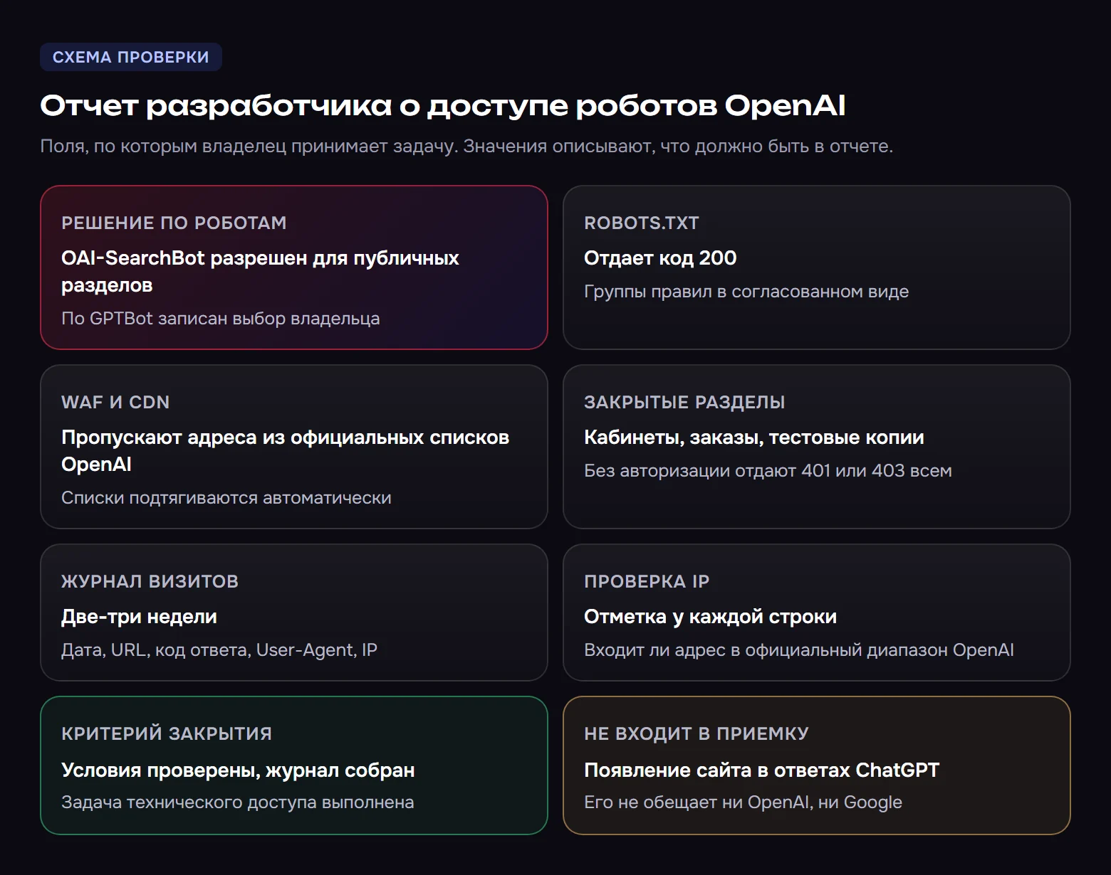Screen dimensions: 1111x875
Task: Click the «ПРОВЕРКА IP» card label
Action: tap(647, 581)
